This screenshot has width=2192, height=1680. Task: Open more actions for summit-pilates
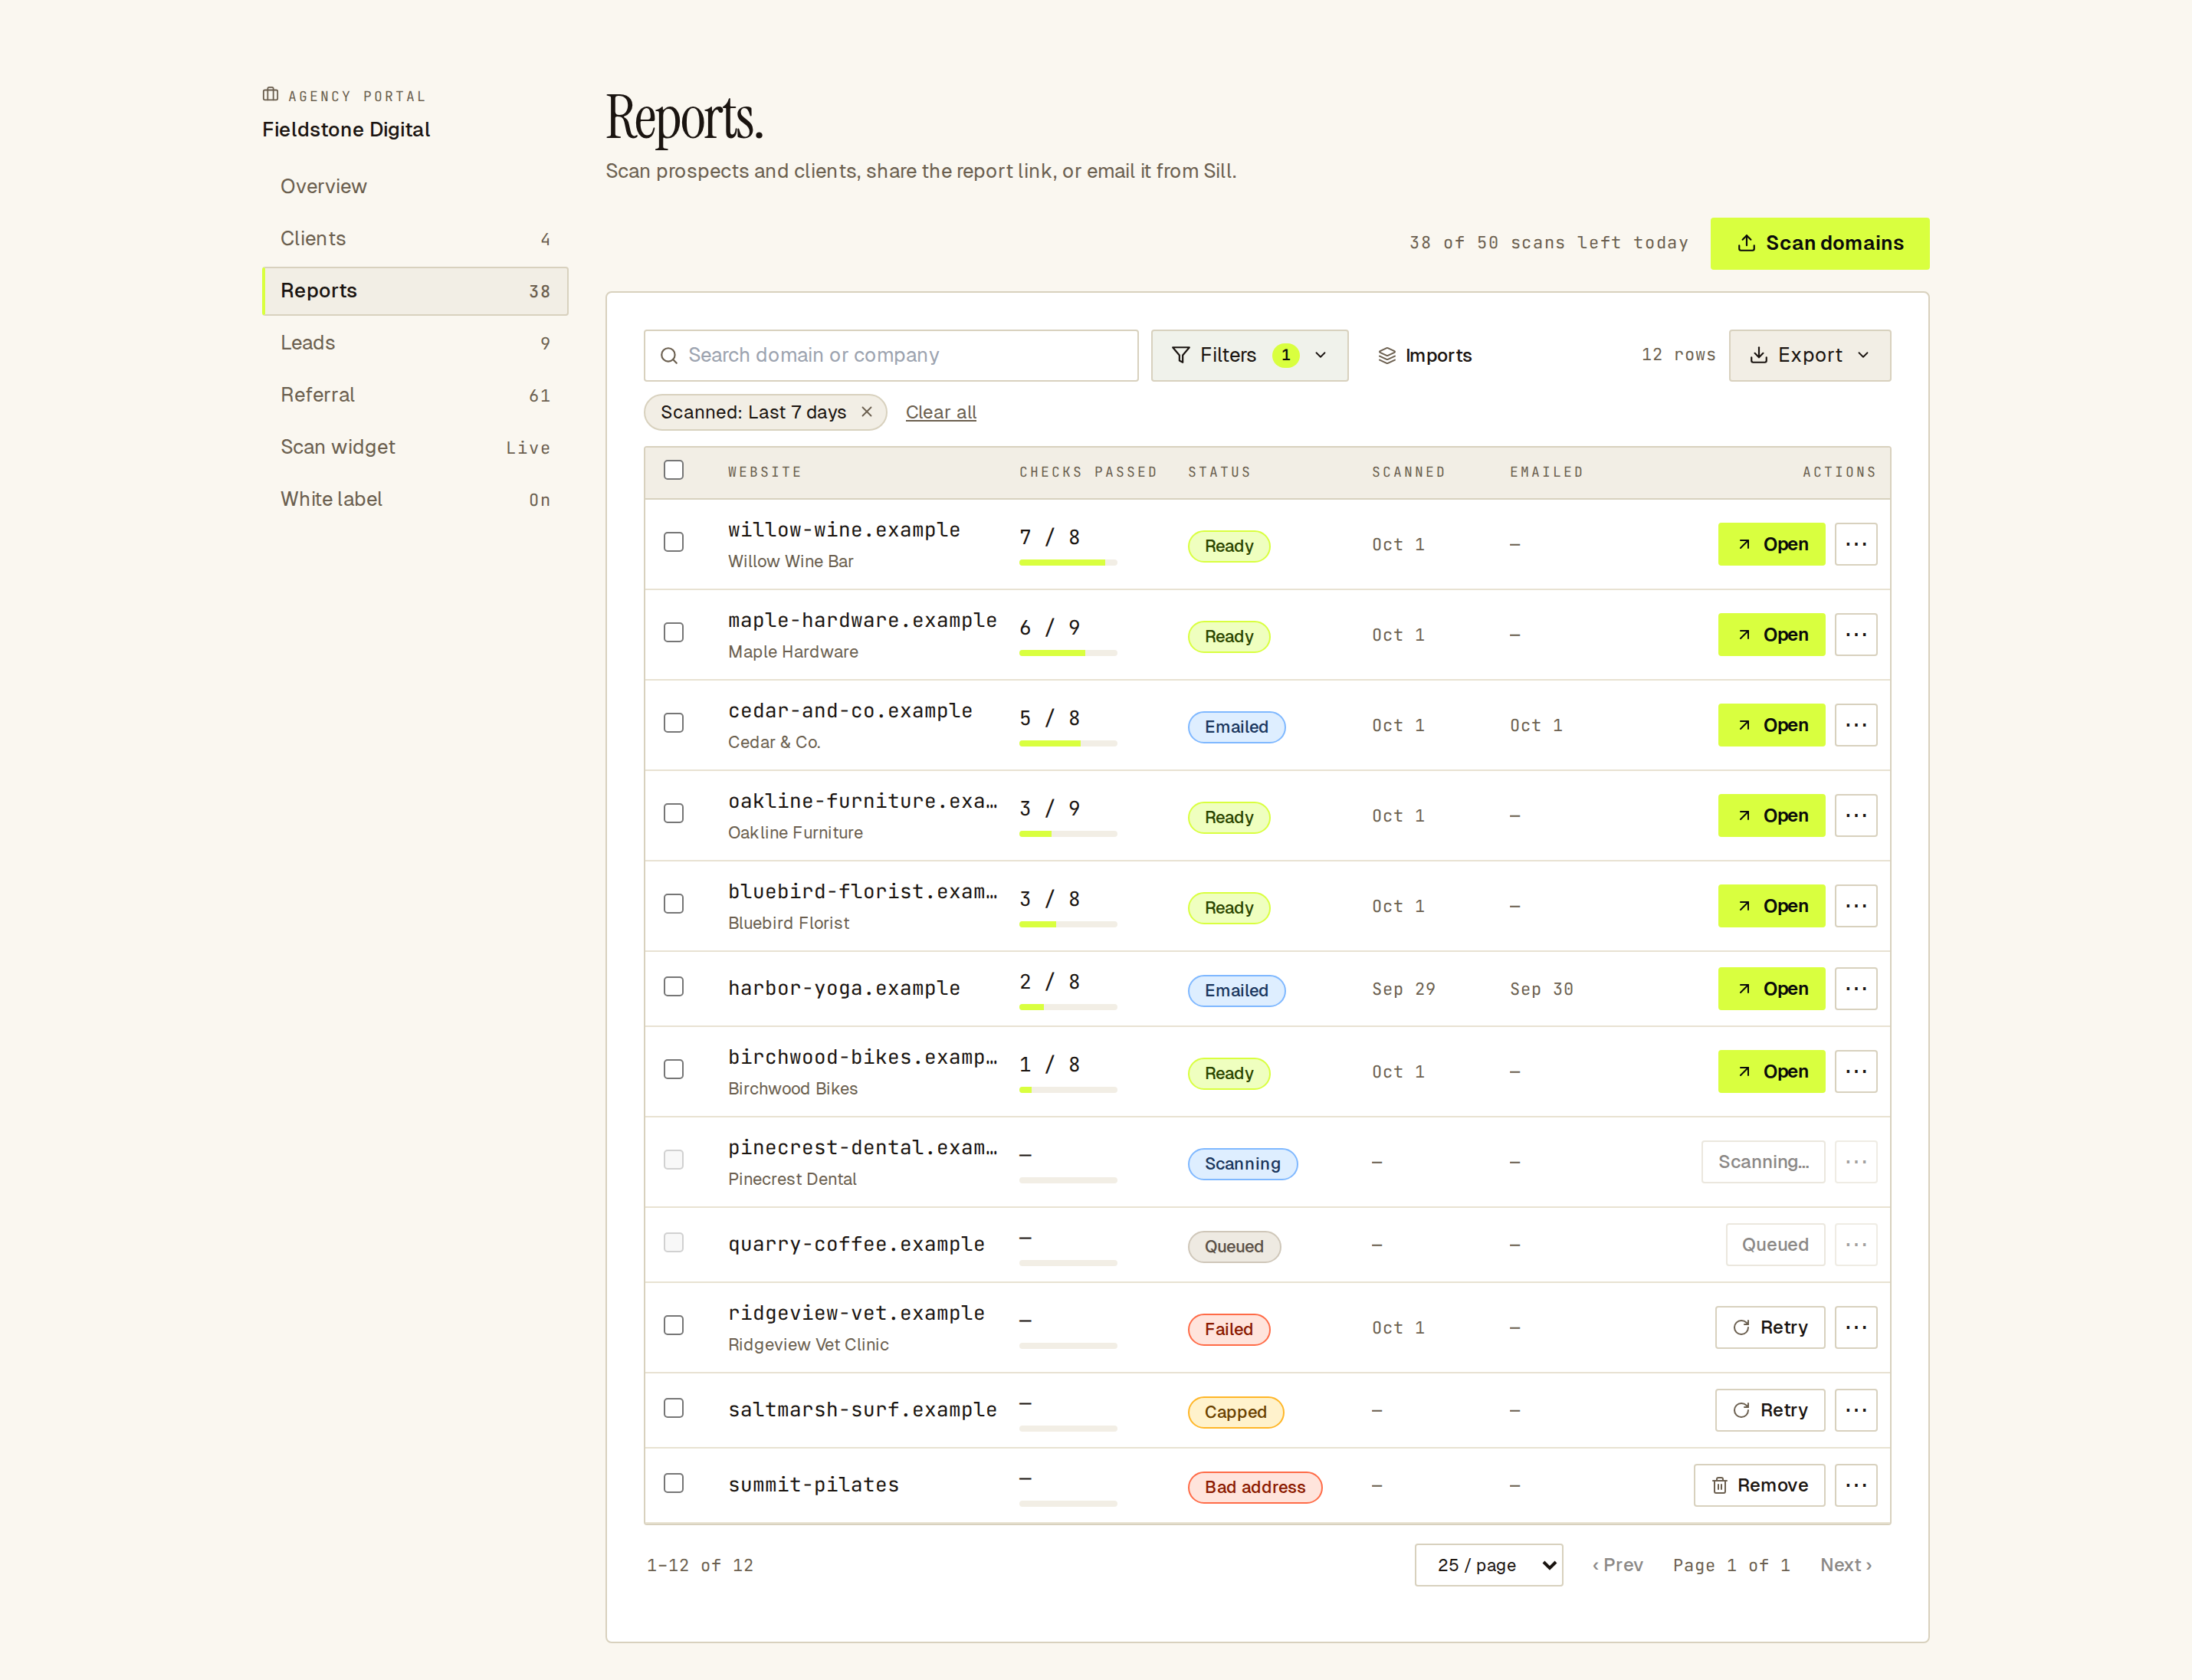coord(1855,1485)
